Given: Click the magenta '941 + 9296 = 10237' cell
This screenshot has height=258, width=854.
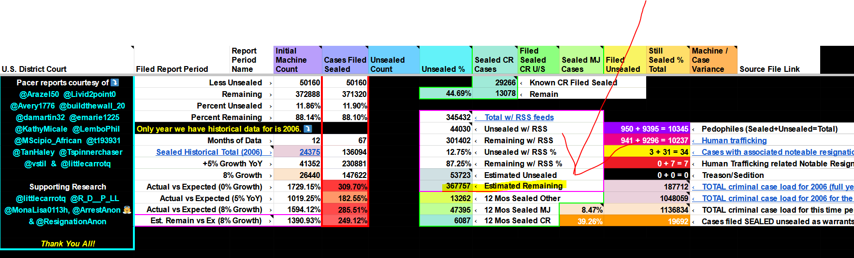Looking at the screenshot, I should click(x=647, y=140).
